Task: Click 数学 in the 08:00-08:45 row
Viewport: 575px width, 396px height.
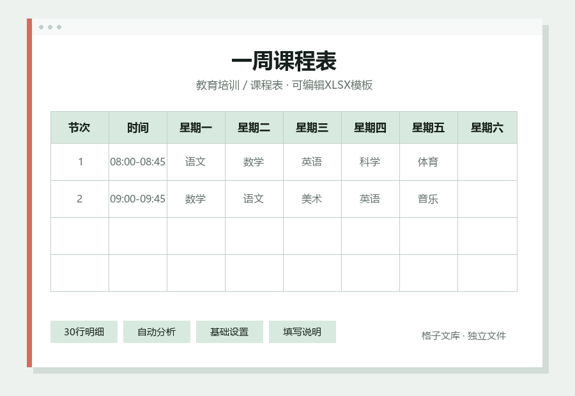Action: click(x=254, y=162)
